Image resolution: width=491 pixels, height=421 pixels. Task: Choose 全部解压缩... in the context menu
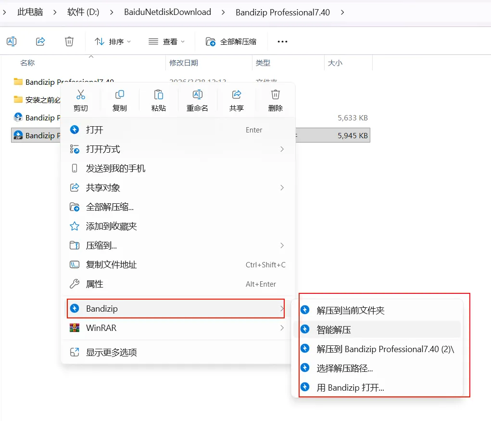coord(178,207)
